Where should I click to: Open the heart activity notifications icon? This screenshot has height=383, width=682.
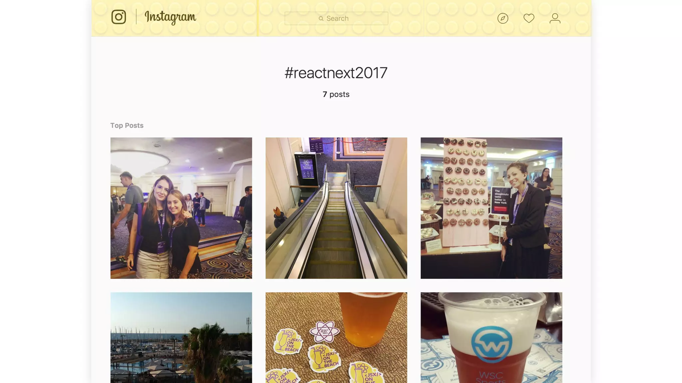tap(529, 18)
